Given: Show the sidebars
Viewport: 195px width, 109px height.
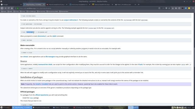Looking at the screenshot, I should tap(179, 8).
